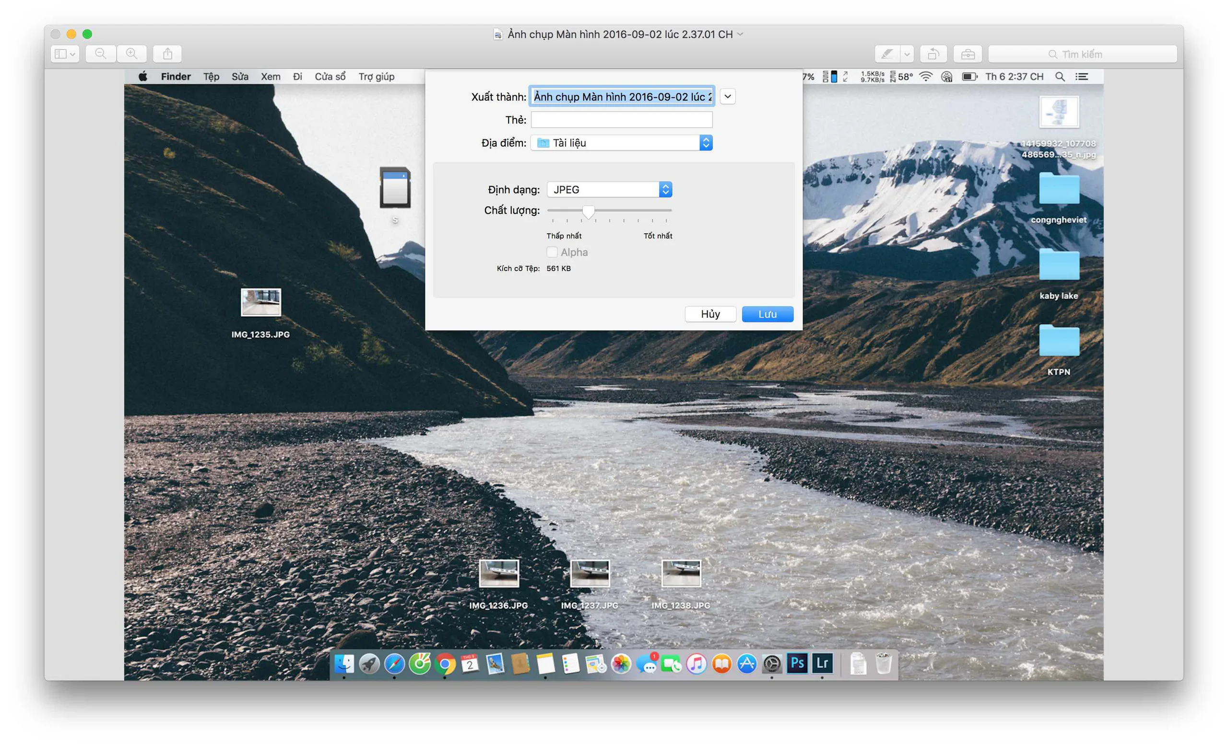Open the Địa điểm location popup
This screenshot has width=1228, height=744.
(622, 143)
